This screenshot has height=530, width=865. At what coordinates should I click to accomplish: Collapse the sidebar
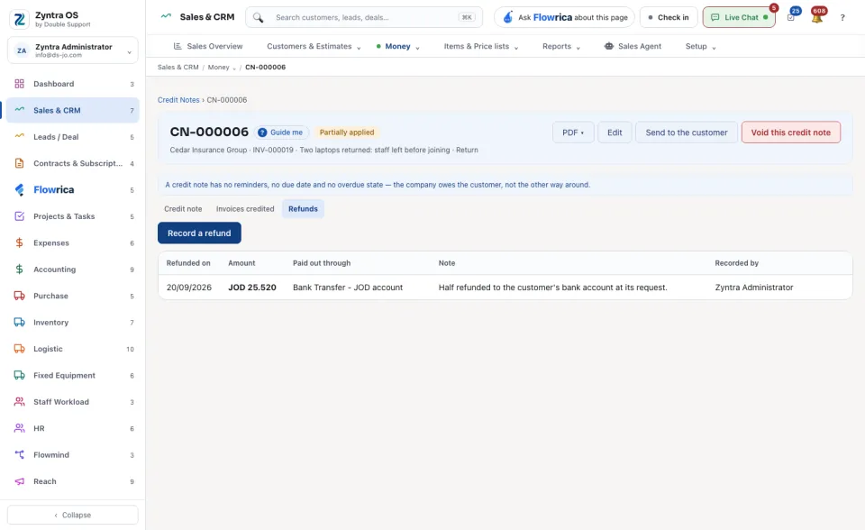click(x=73, y=515)
